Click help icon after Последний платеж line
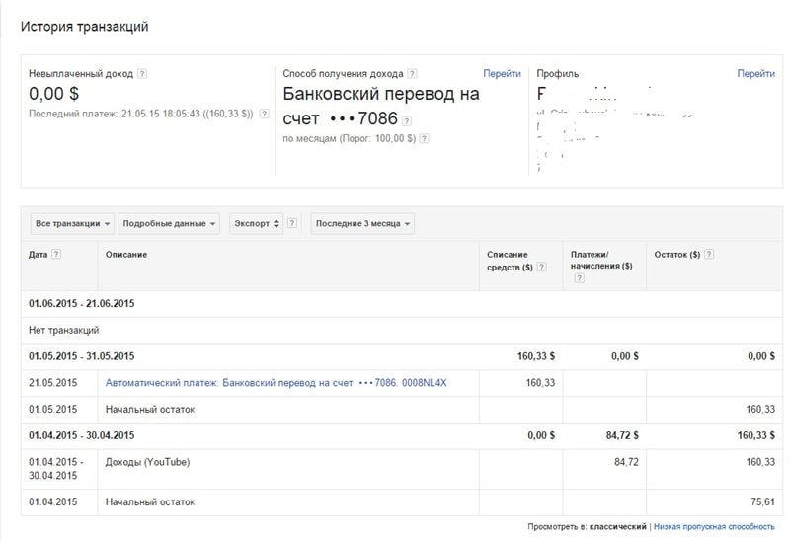Image resolution: width=790 pixels, height=540 pixels. pos(264,115)
